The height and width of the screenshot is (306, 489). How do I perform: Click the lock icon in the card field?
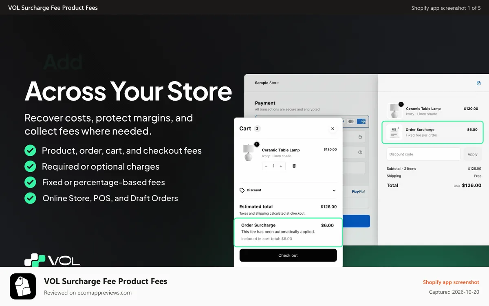pyautogui.click(x=360, y=137)
